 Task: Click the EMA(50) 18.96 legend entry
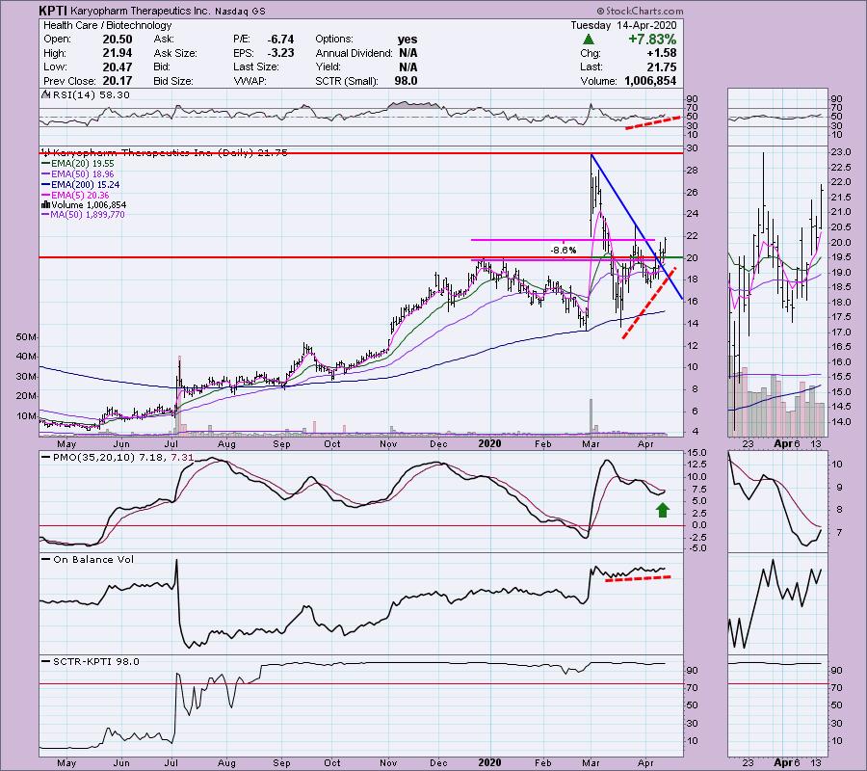[78, 174]
